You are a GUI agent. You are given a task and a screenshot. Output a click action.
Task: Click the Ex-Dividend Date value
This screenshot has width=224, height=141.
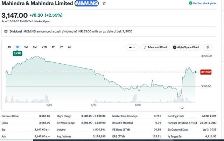[x=210, y=130]
